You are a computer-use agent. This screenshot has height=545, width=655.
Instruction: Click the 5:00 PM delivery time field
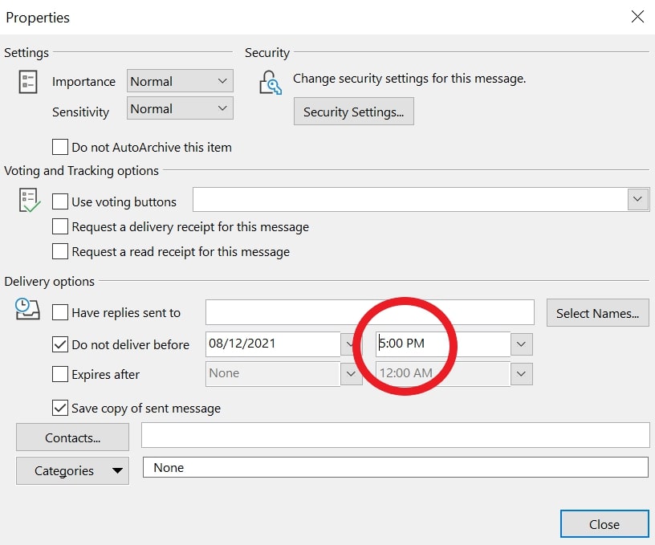[x=443, y=344]
